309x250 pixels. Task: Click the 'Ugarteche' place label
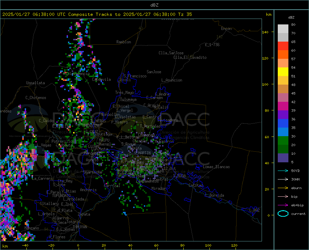(x=93, y=172)
